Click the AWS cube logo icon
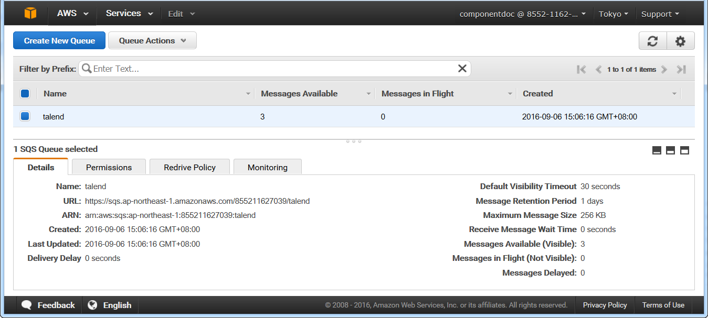This screenshot has height=318, width=708. click(30, 14)
